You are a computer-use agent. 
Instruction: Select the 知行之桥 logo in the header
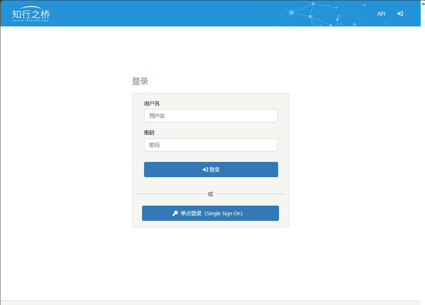(x=31, y=14)
